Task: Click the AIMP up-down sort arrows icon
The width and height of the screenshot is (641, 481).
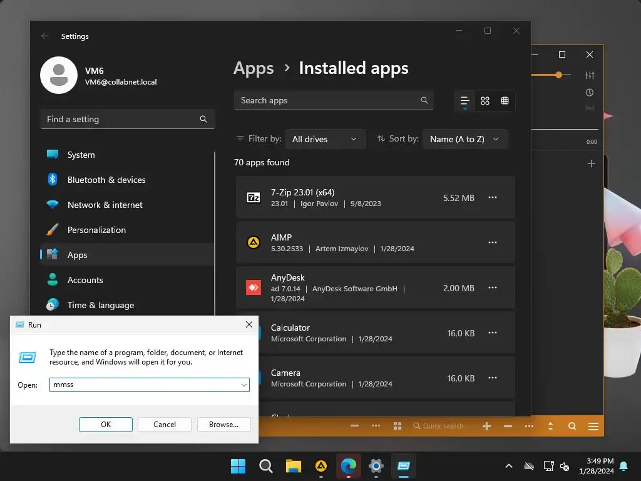Action: (x=550, y=426)
